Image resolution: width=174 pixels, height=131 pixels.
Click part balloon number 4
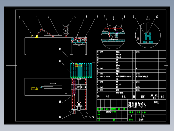pyautogui.click(x=75, y=17)
